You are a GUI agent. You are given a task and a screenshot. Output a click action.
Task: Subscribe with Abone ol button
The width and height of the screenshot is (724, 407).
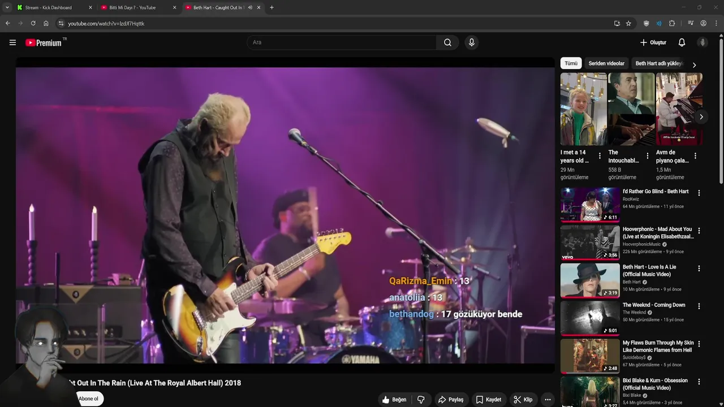[88, 399]
